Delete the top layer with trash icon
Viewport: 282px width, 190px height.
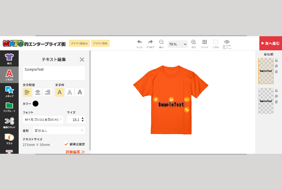coord(276,71)
